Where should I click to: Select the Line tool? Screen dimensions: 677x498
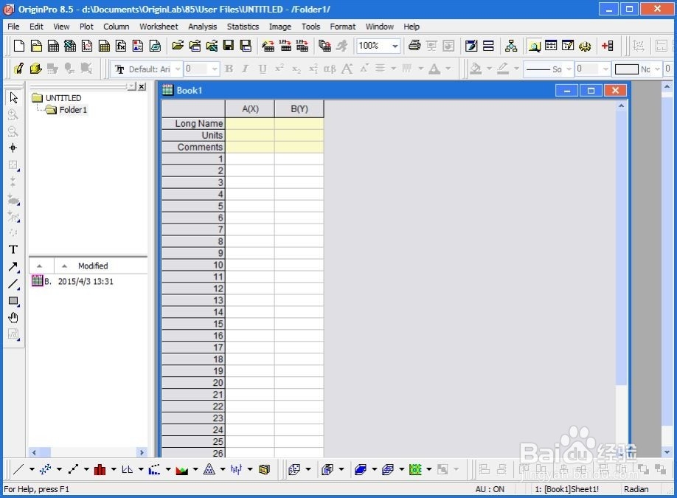tap(13, 284)
